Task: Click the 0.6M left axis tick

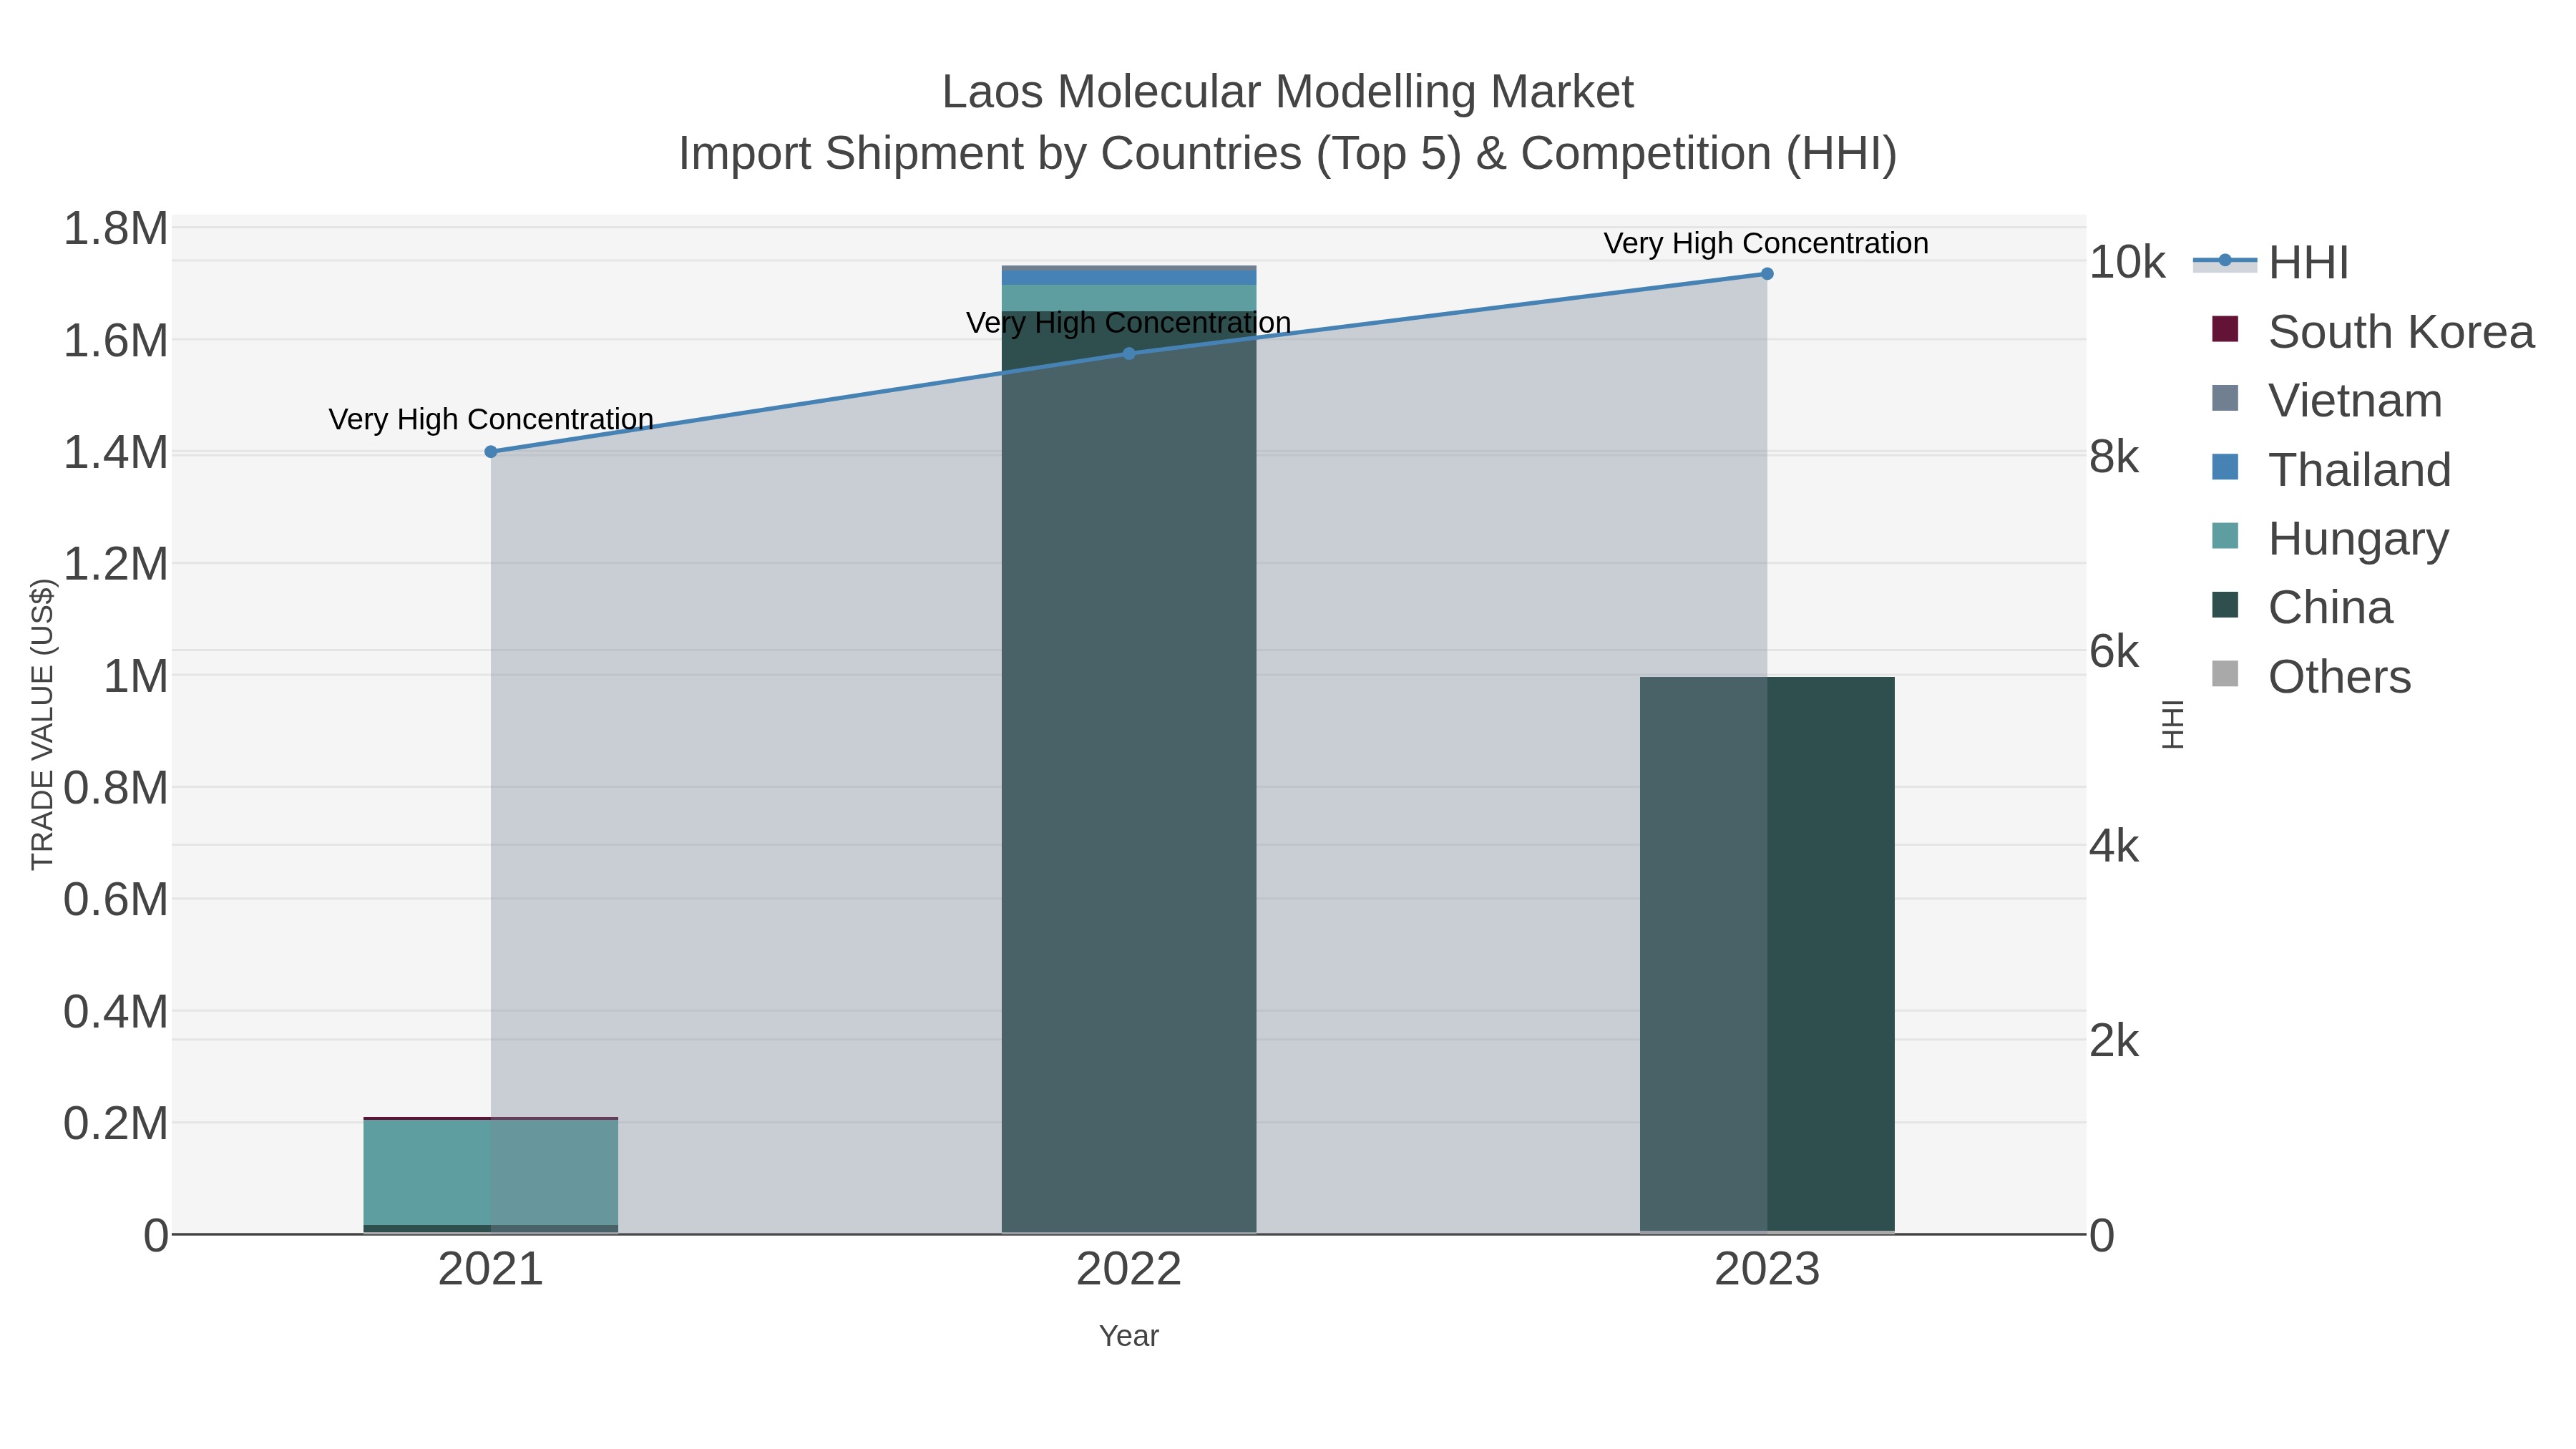Action: pyautogui.click(x=116, y=900)
